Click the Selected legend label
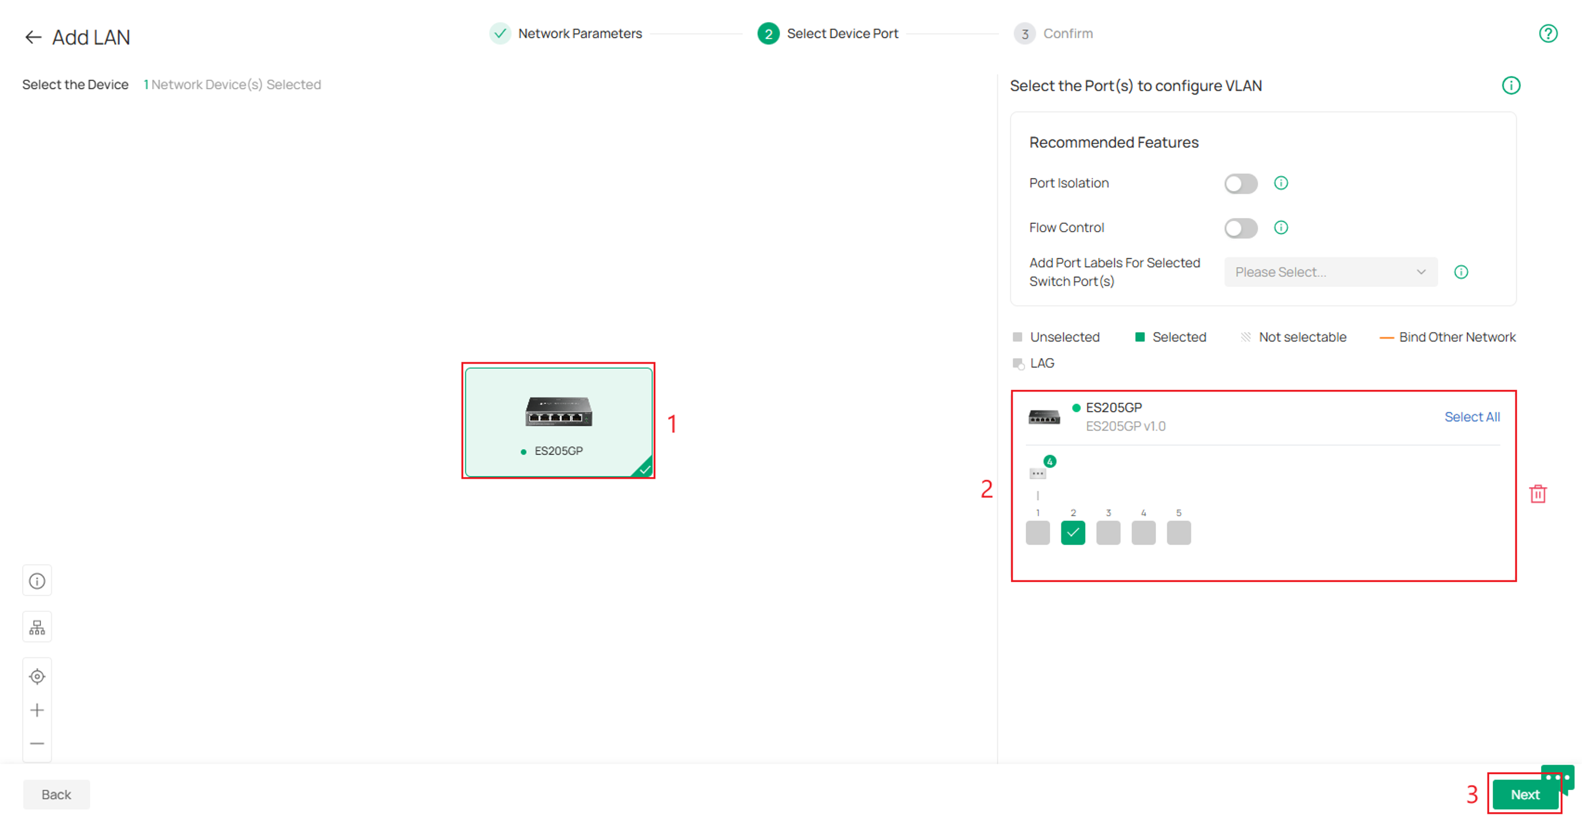This screenshot has height=815, width=1582. click(x=1179, y=337)
